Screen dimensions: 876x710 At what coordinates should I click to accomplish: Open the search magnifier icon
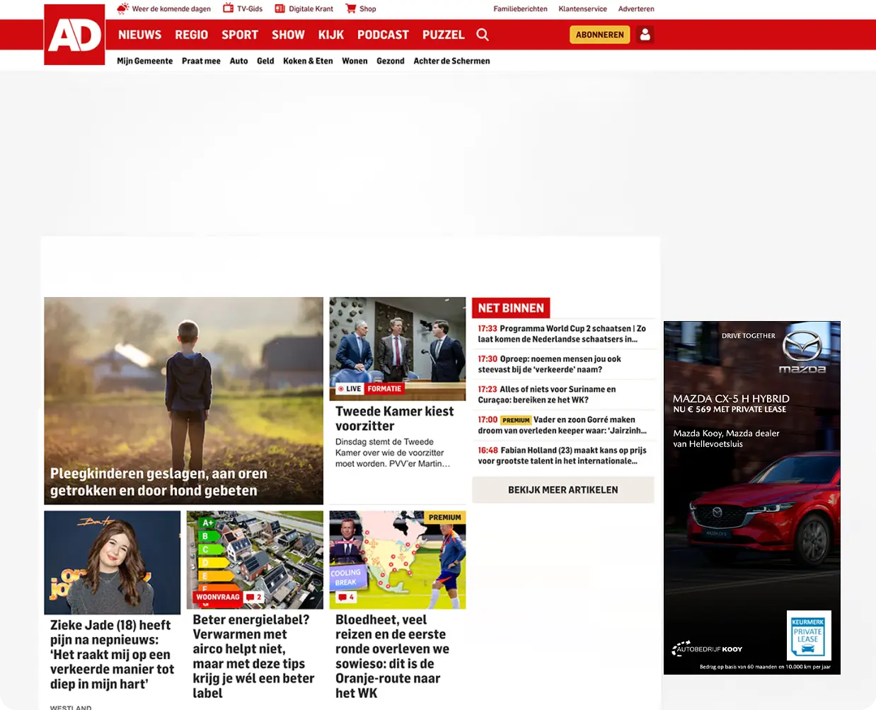point(483,35)
